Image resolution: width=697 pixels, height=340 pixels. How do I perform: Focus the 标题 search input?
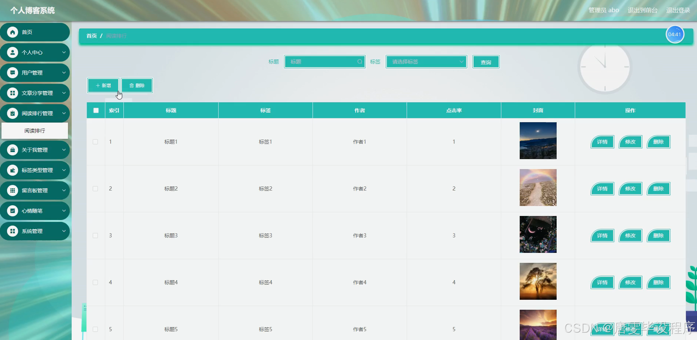click(x=325, y=62)
